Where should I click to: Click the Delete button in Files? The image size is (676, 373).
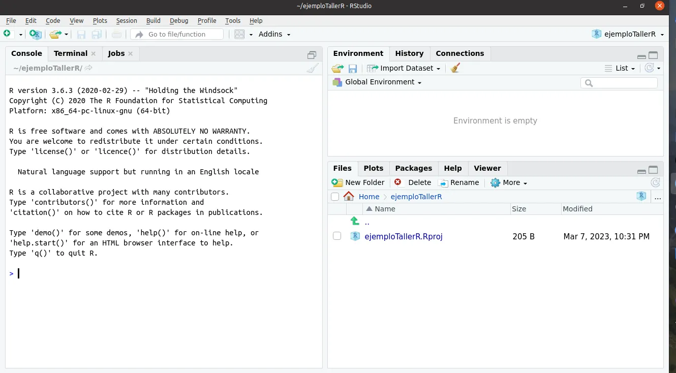(413, 182)
